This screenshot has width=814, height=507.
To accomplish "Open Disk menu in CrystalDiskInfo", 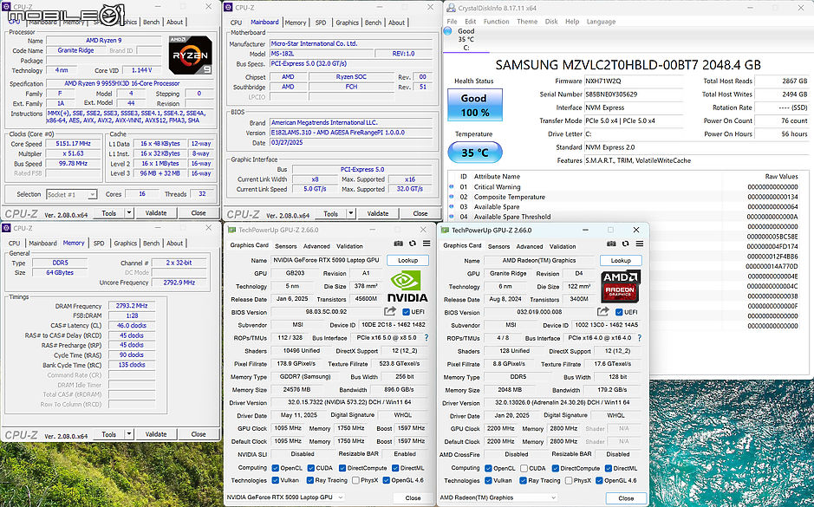I will pyautogui.click(x=551, y=22).
